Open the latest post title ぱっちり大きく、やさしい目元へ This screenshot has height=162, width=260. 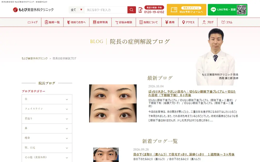(192, 93)
